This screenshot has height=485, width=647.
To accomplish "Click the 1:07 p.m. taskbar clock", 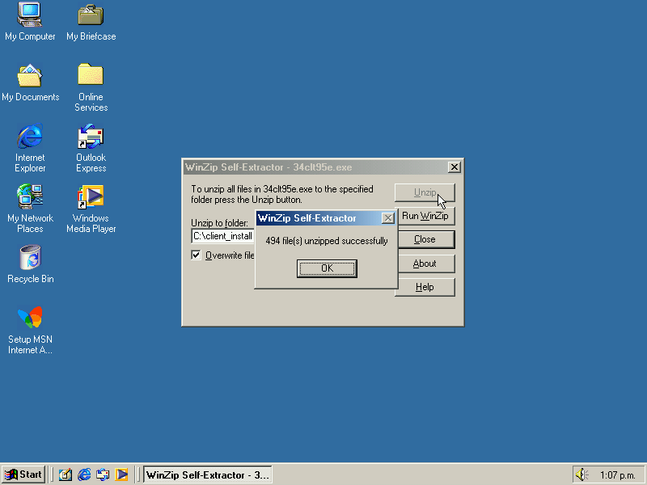I will pyautogui.click(x=617, y=475).
